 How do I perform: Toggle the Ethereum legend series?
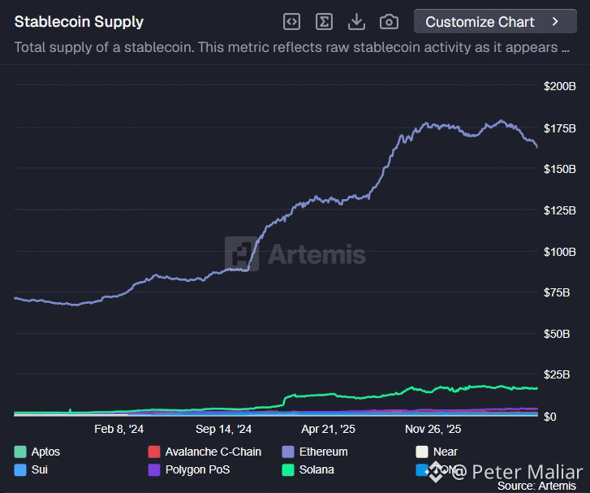[x=315, y=452]
